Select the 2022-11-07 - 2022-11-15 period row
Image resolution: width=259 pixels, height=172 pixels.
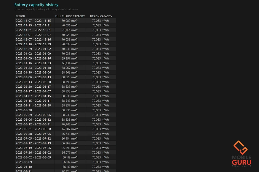(33, 21)
